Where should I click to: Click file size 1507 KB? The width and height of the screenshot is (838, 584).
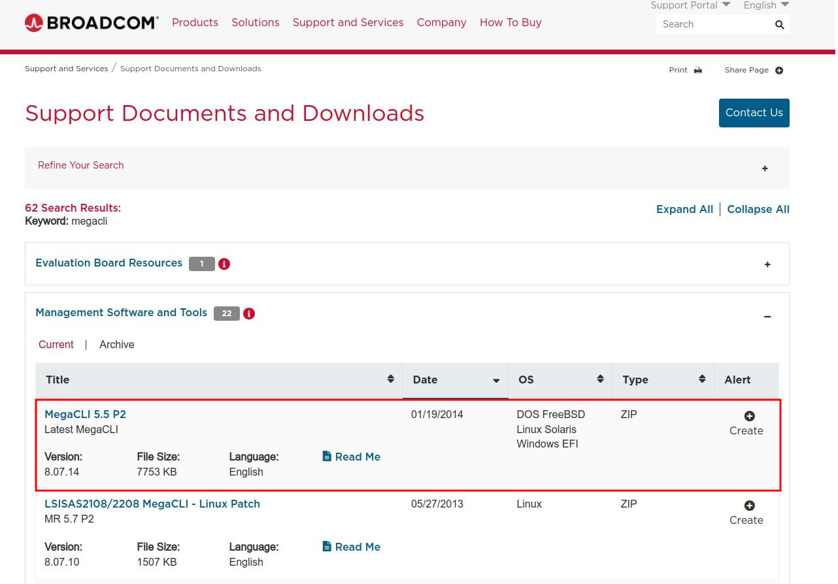pyautogui.click(x=156, y=562)
